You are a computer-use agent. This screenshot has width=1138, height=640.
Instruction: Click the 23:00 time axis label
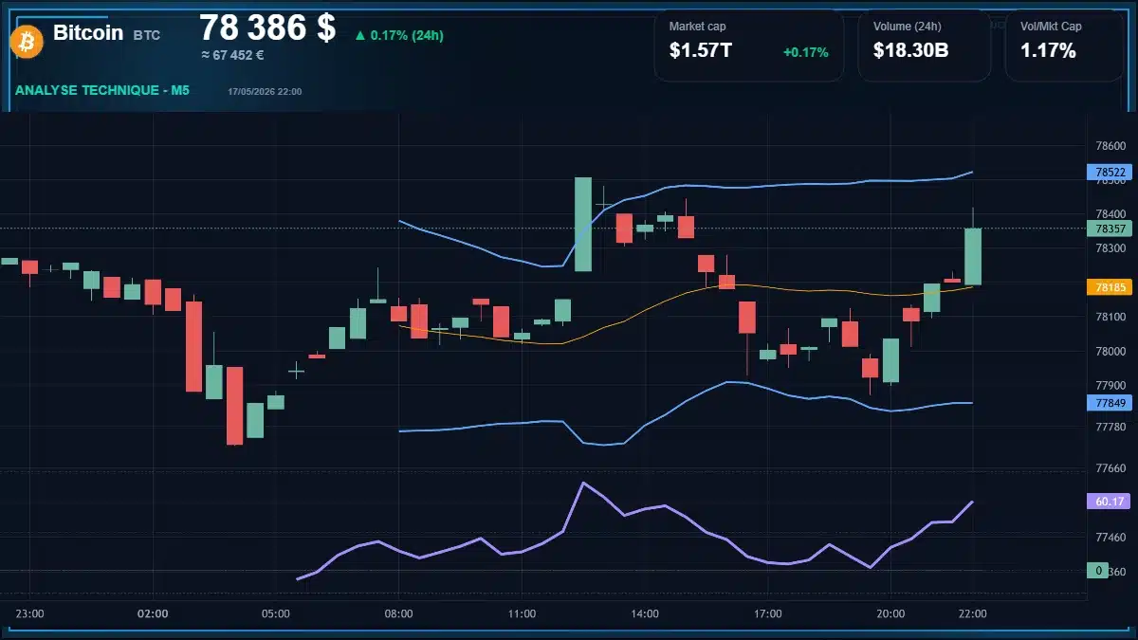pyautogui.click(x=30, y=613)
